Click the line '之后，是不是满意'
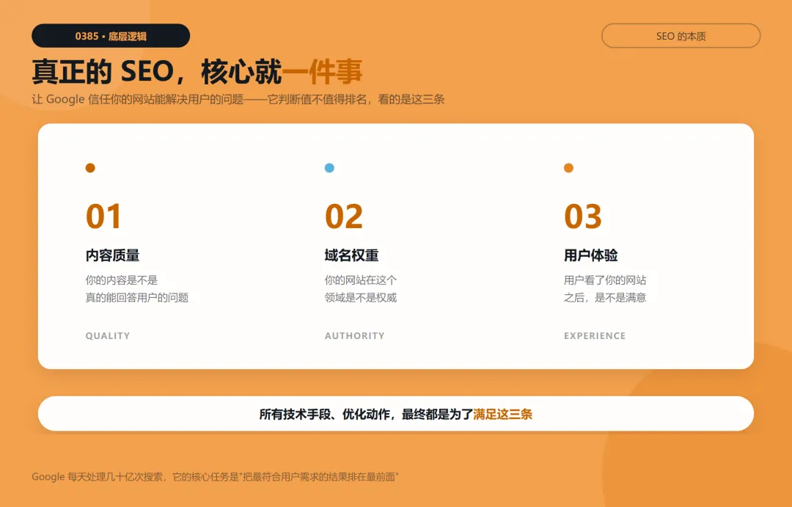The width and height of the screenshot is (792, 507). (605, 297)
